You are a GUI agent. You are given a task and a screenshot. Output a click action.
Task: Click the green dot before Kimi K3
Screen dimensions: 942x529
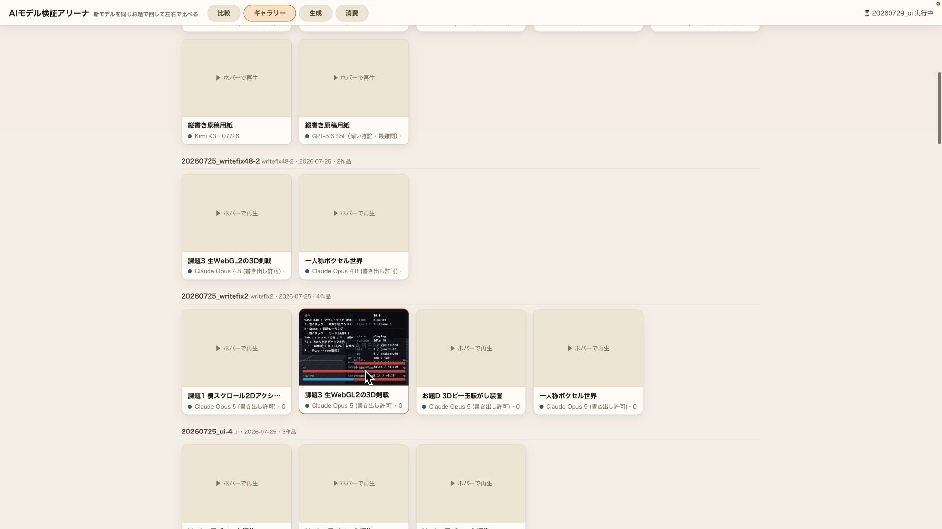190,136
